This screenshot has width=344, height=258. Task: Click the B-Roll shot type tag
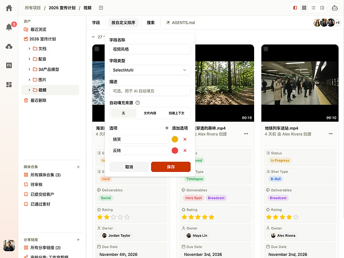[276, 179]
